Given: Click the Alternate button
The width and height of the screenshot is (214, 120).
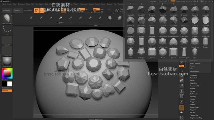Looking at the screenshot, I should (x=7, y=90).
